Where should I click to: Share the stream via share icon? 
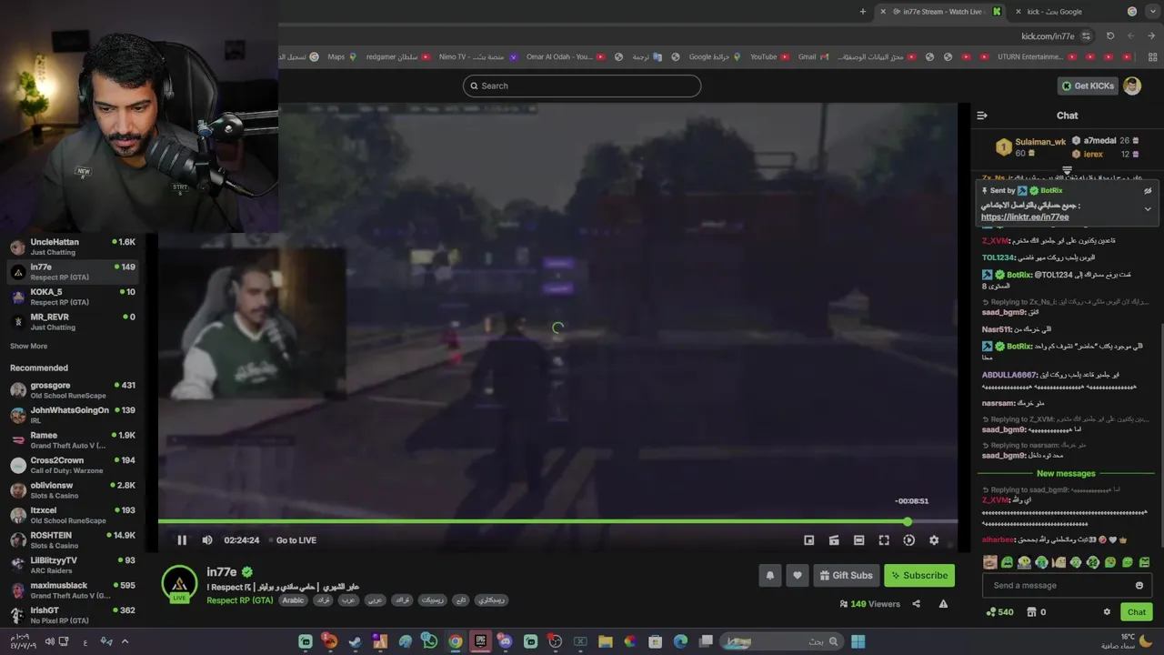click(916, 604)
